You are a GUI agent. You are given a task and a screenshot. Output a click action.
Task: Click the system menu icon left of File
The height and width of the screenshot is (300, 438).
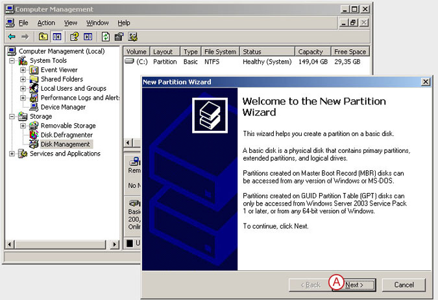point(10,23)
